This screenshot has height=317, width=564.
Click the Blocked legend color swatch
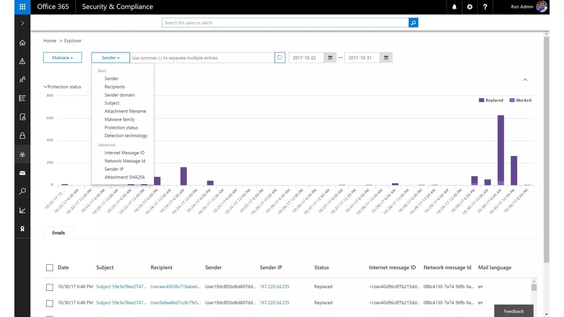point(512,100)
